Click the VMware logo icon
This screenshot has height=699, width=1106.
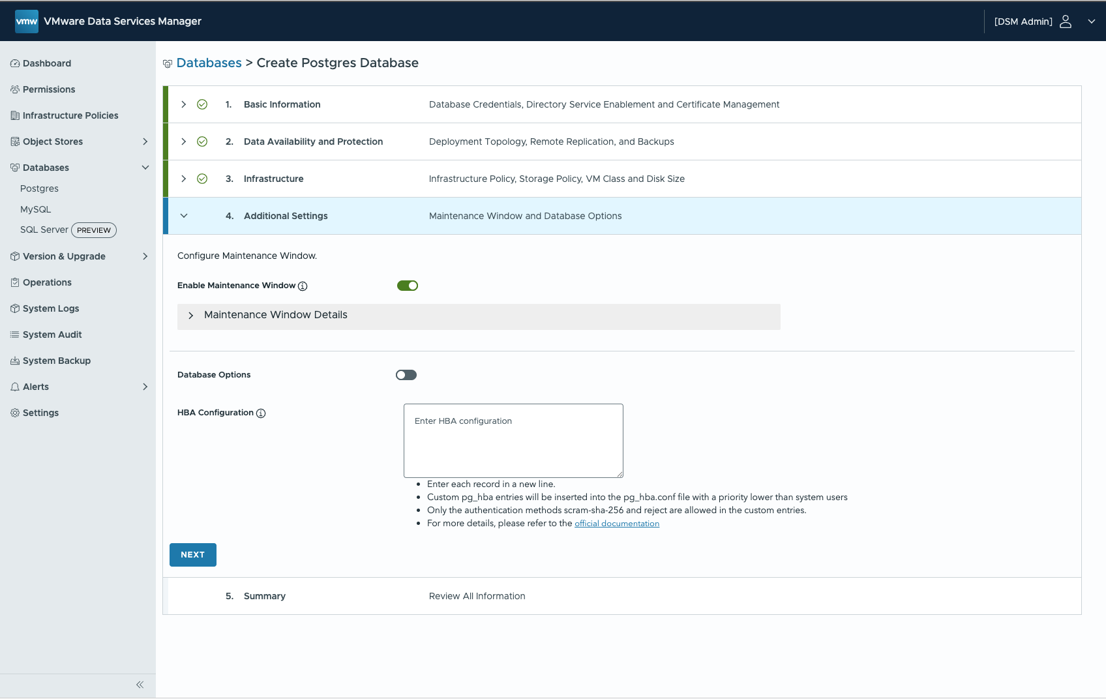[27, 21]
